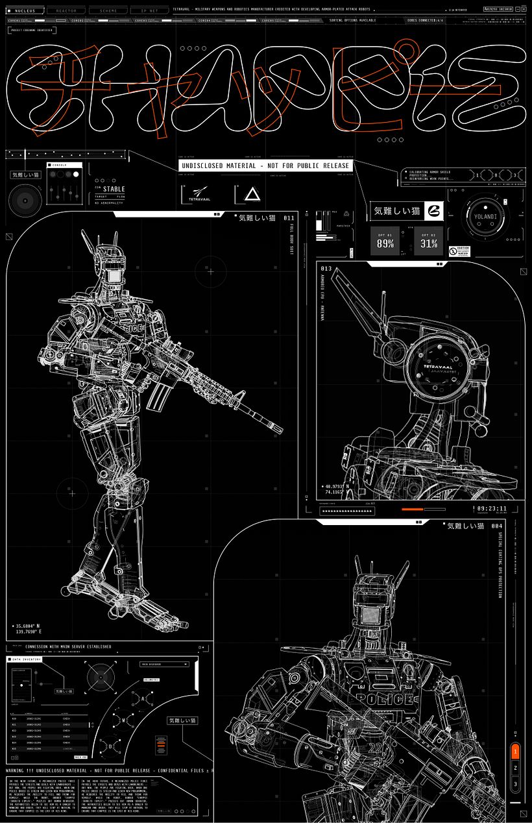The height and width of the screenshot is (823, 532).
Task: Switch to the SCHEME tab
Action: point(108,10)
